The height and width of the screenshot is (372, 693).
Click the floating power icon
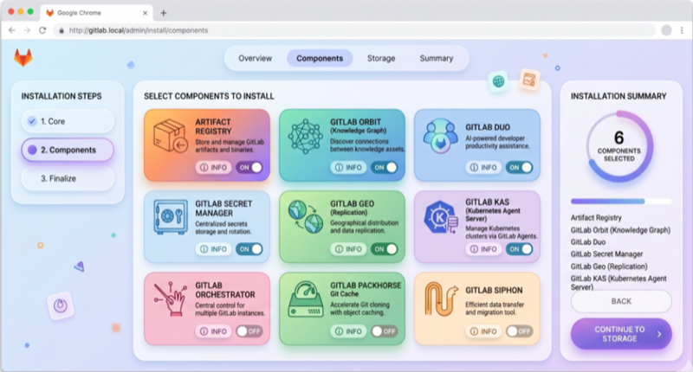point(61,305)
